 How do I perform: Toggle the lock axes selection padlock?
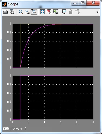coord(71,12)
